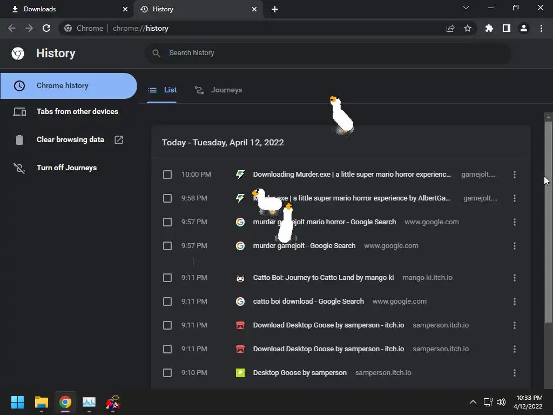Check the 9:58 PM gamejolt entry checkbox

pos(167,198)
